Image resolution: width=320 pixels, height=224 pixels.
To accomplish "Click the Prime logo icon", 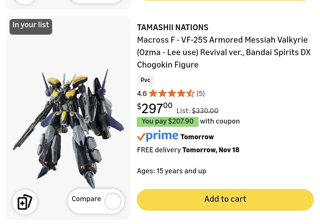I will pos(158,136).
